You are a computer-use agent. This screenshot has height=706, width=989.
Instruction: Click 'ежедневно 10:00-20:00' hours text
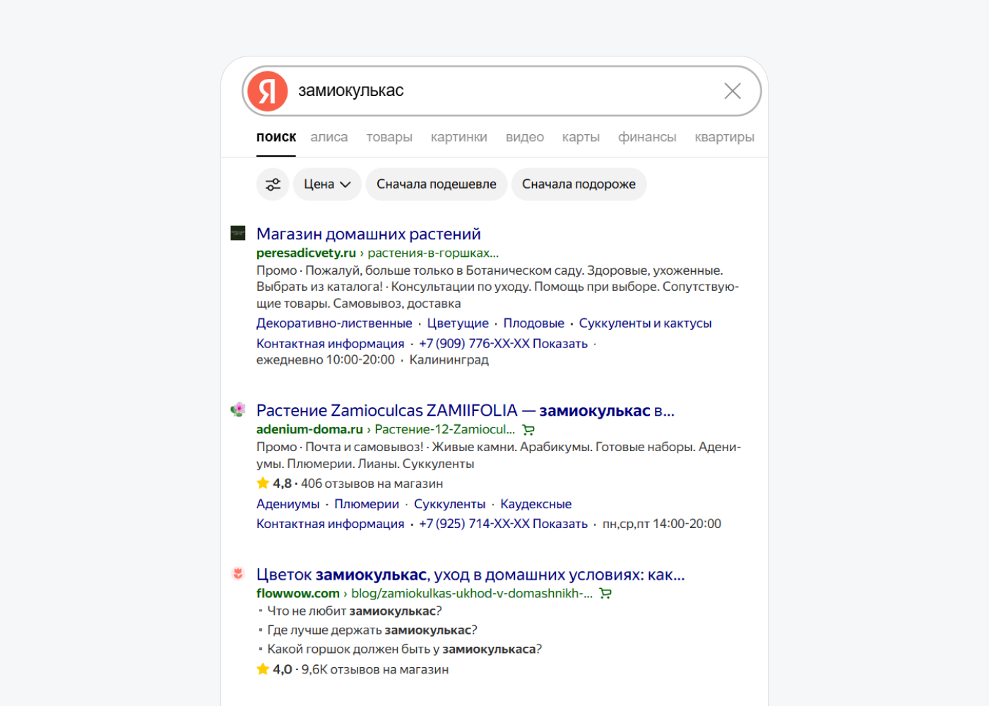point(326,360)
